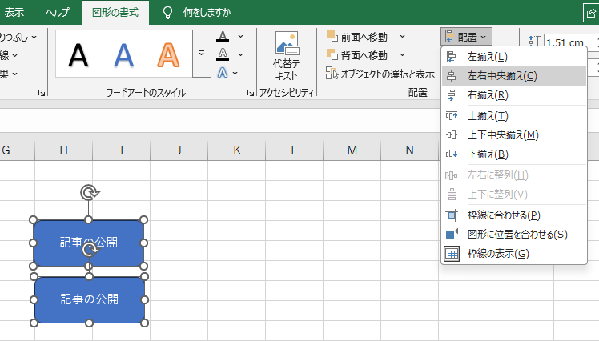Select column K header
Screen dimensions: 599x341
(x=236, y=150)
